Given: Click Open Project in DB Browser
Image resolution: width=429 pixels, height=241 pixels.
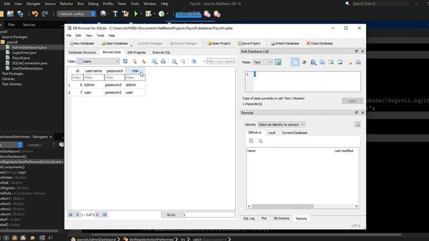Looking at the screenshot, I should tap(219, 44).
